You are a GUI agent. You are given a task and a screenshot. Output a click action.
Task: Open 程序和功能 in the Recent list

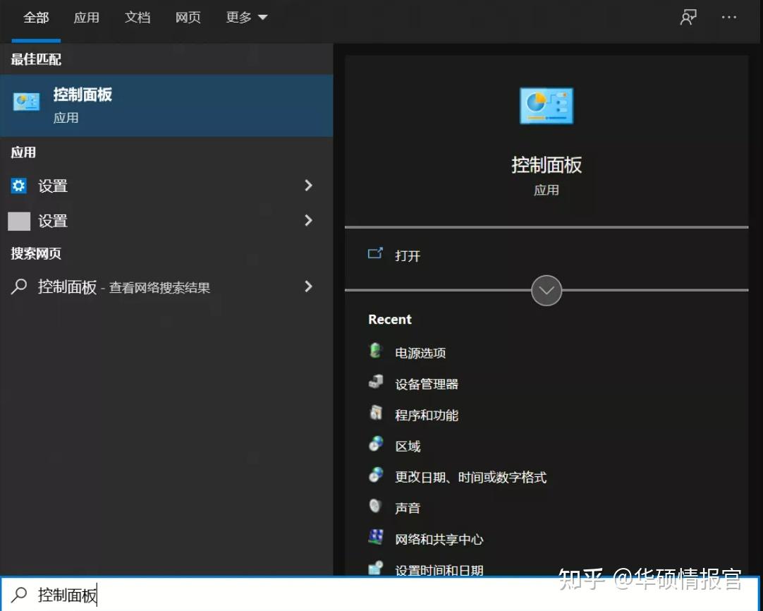point(427,415)
